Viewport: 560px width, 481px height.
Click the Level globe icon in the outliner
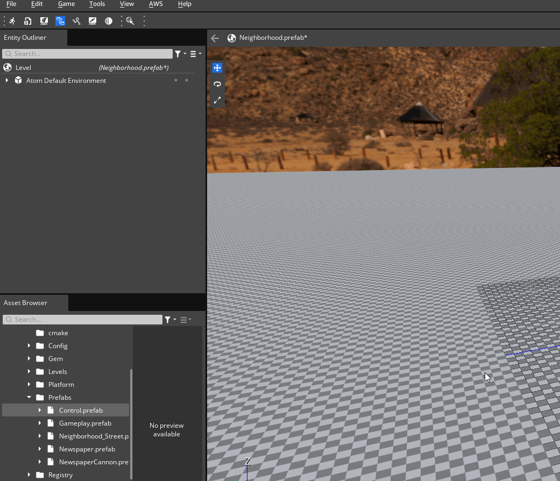click(8, 67)
